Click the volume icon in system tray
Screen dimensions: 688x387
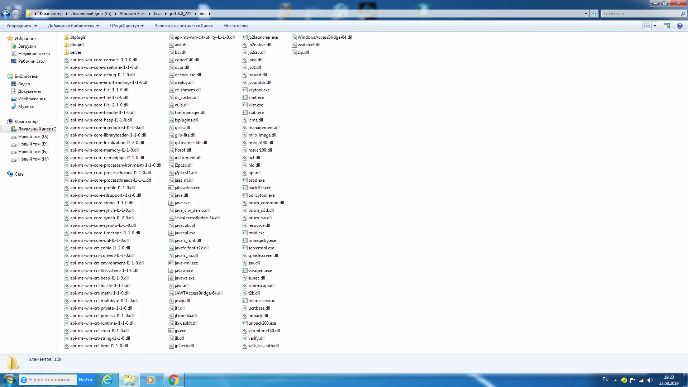650,380
